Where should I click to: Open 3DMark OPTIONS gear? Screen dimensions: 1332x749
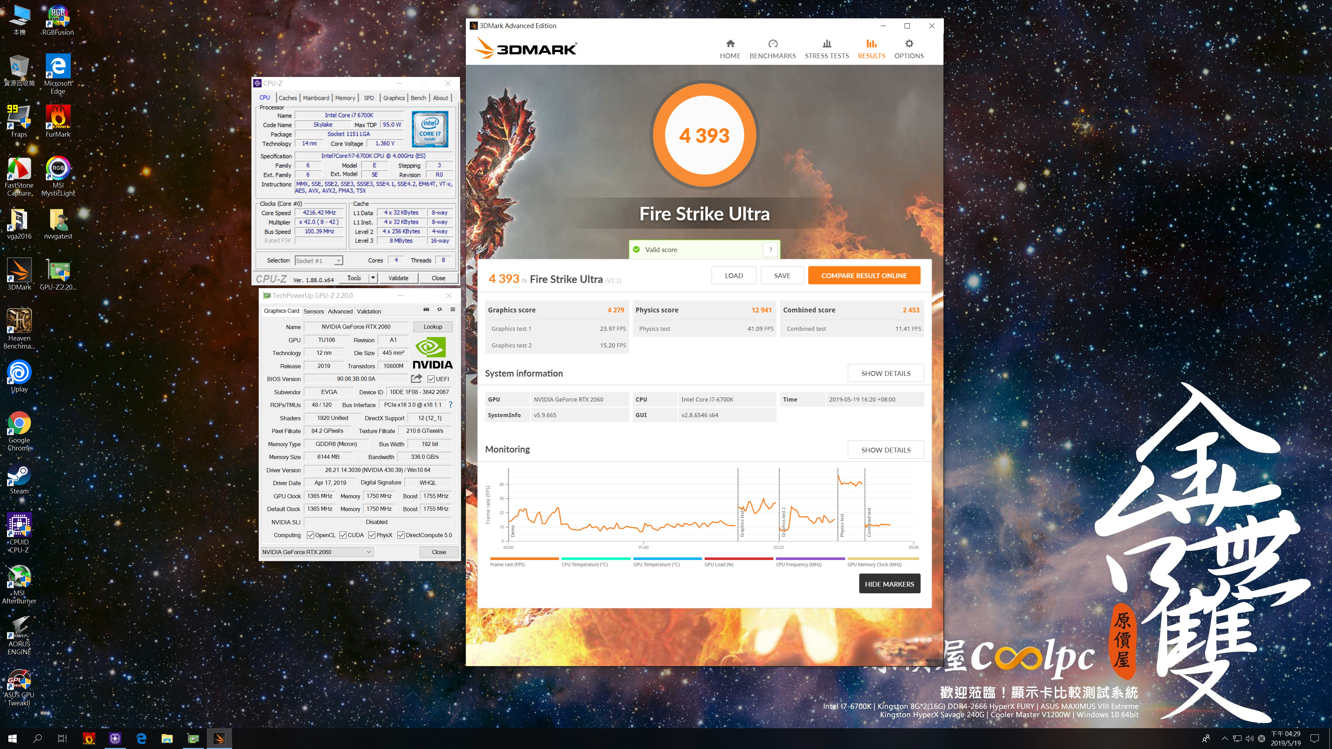(908, 49)
